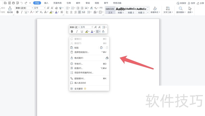Undo the last action

click(x=22, y=3)
